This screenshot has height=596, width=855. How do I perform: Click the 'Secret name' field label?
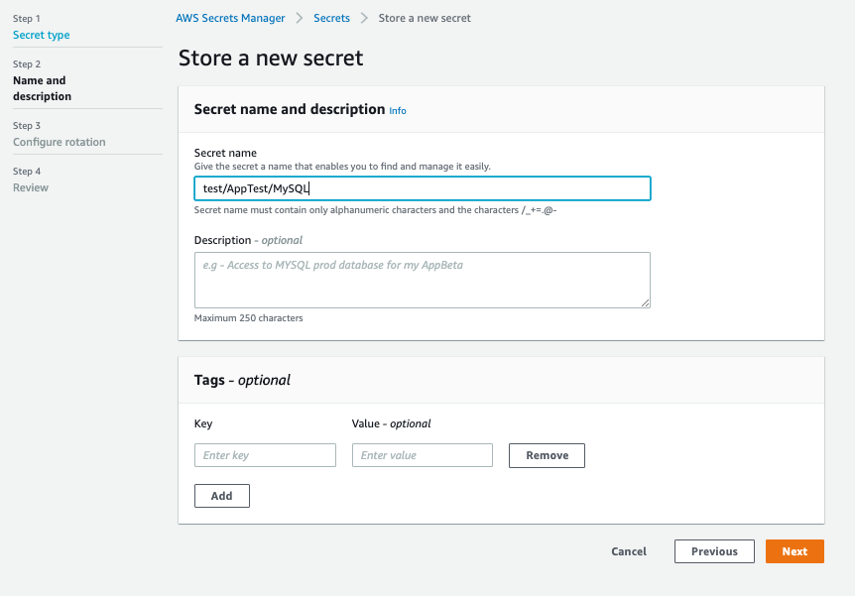(x=225, y=153)
